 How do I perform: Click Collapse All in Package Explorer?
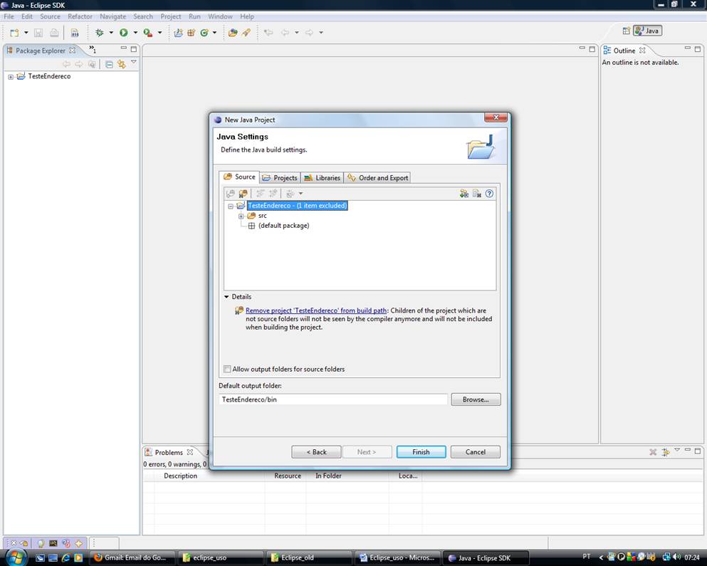pos(109,64)
